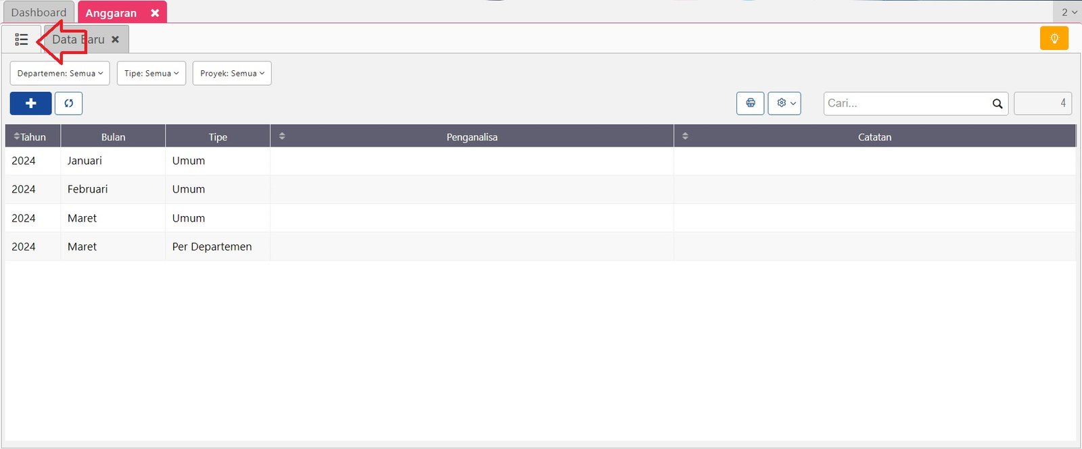This screenshot has height=449, width=1082.
Task: Sort by the Tahun column header
Action: tap(32, 137)
